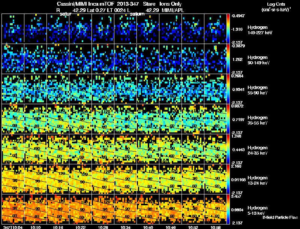The width and height of the screenshot is (300, 229).
Task: Select the 'Hydrogen 35-55 keV' row label
Action: coord(258,120)
